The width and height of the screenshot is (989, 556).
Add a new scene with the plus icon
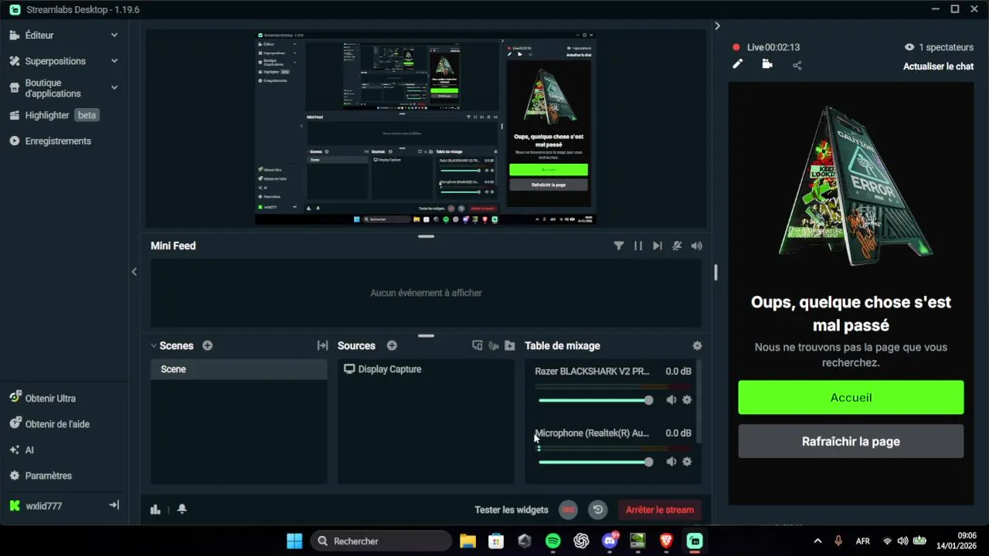[x=207, y=346]
